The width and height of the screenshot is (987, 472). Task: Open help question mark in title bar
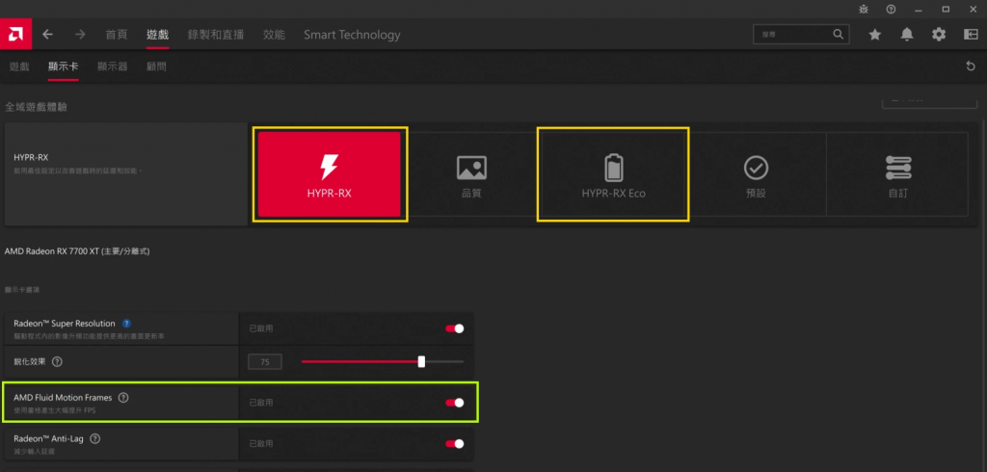(891, 9)
